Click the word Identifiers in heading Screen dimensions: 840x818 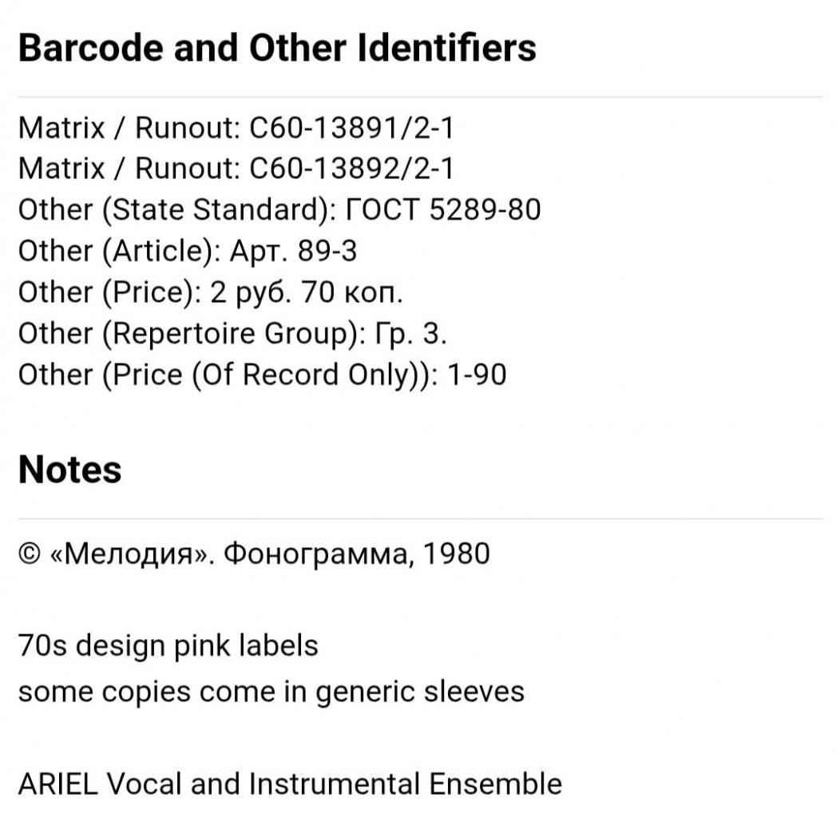tap(446, 48)
